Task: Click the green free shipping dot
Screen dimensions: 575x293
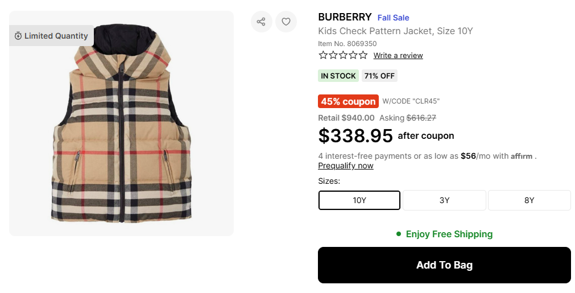Action: coord(399,234)
